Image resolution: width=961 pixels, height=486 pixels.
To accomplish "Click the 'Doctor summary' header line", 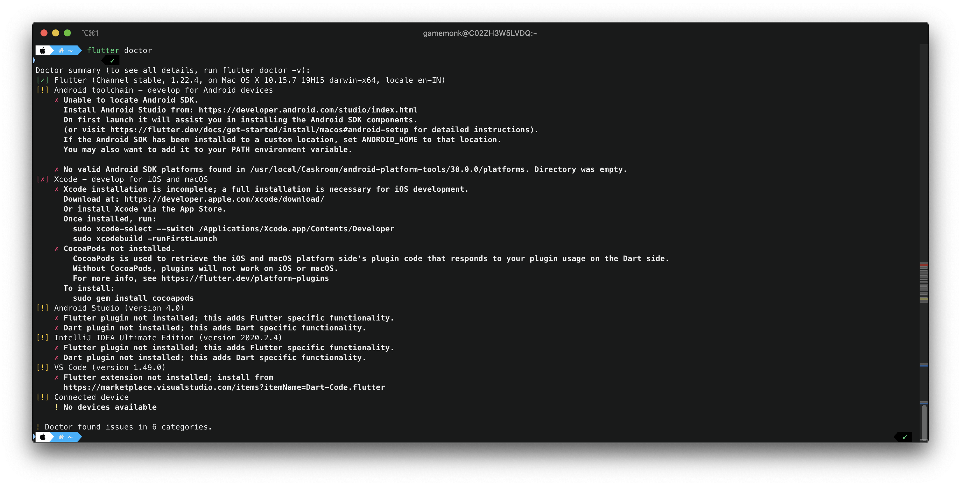I will click(x=173, y=70).
